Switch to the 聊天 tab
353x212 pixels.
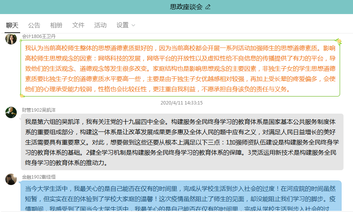click(12, 25)
